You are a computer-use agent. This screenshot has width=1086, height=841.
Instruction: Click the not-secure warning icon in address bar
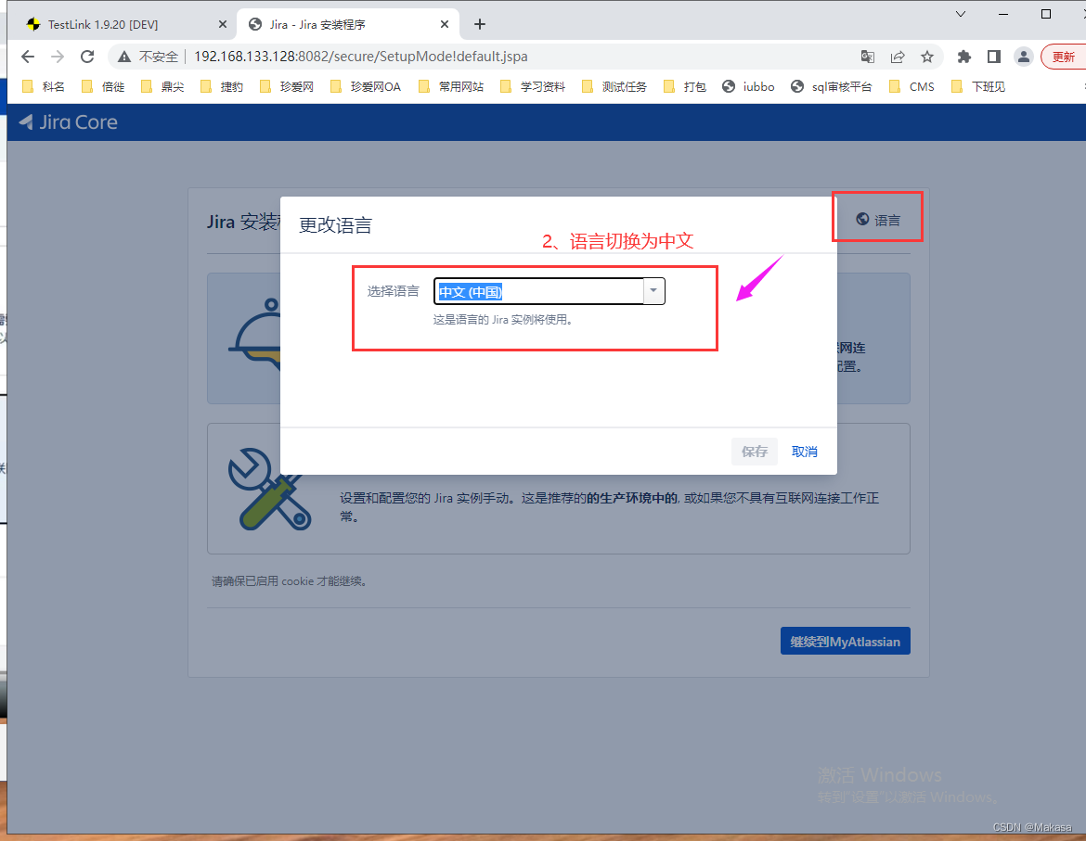(124, 57)
